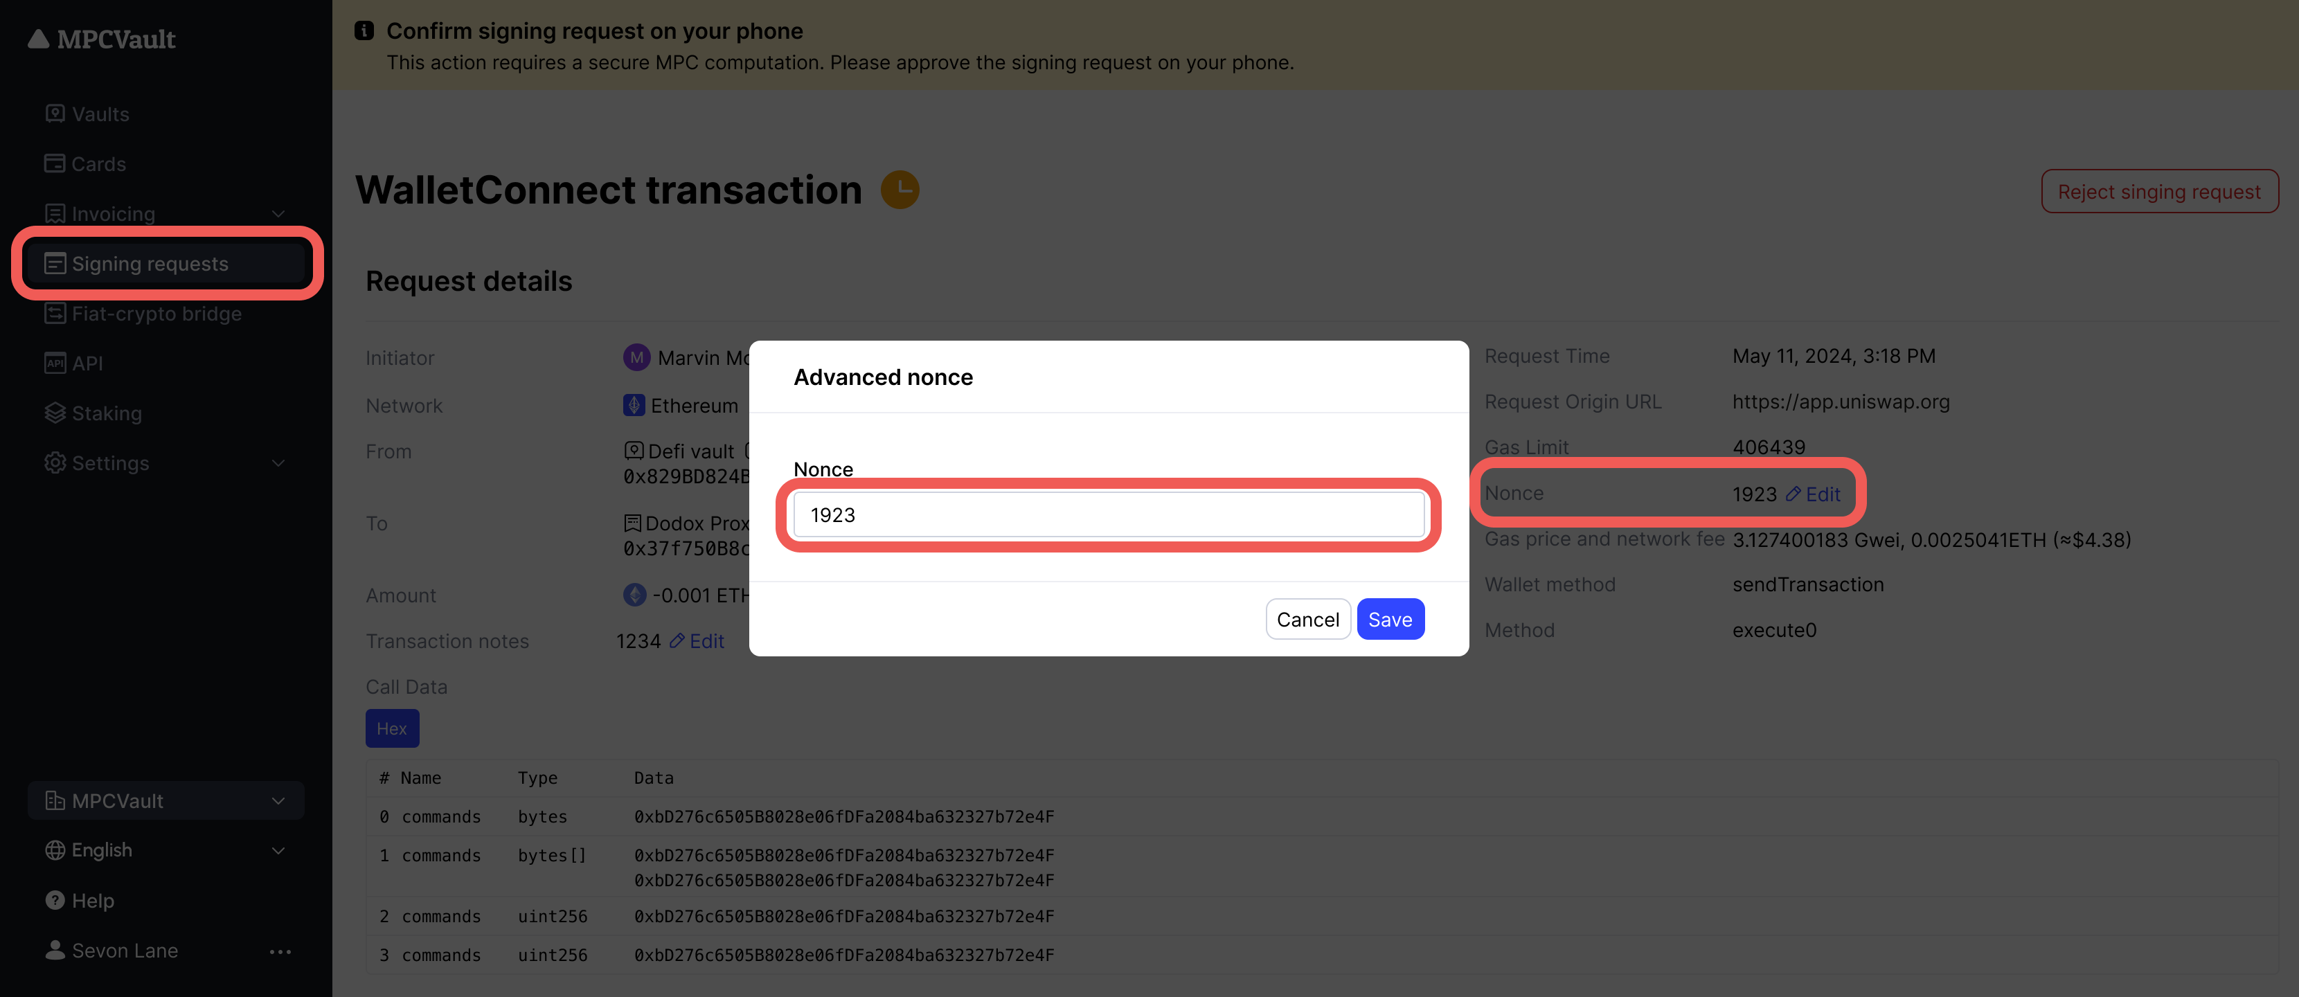Click the Vaults sidebar icon

point(55,114)
